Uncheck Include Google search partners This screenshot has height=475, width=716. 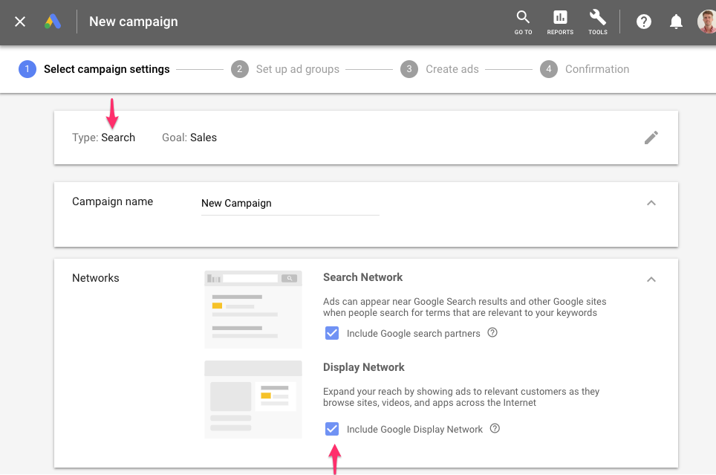click(x=332, y=333)
